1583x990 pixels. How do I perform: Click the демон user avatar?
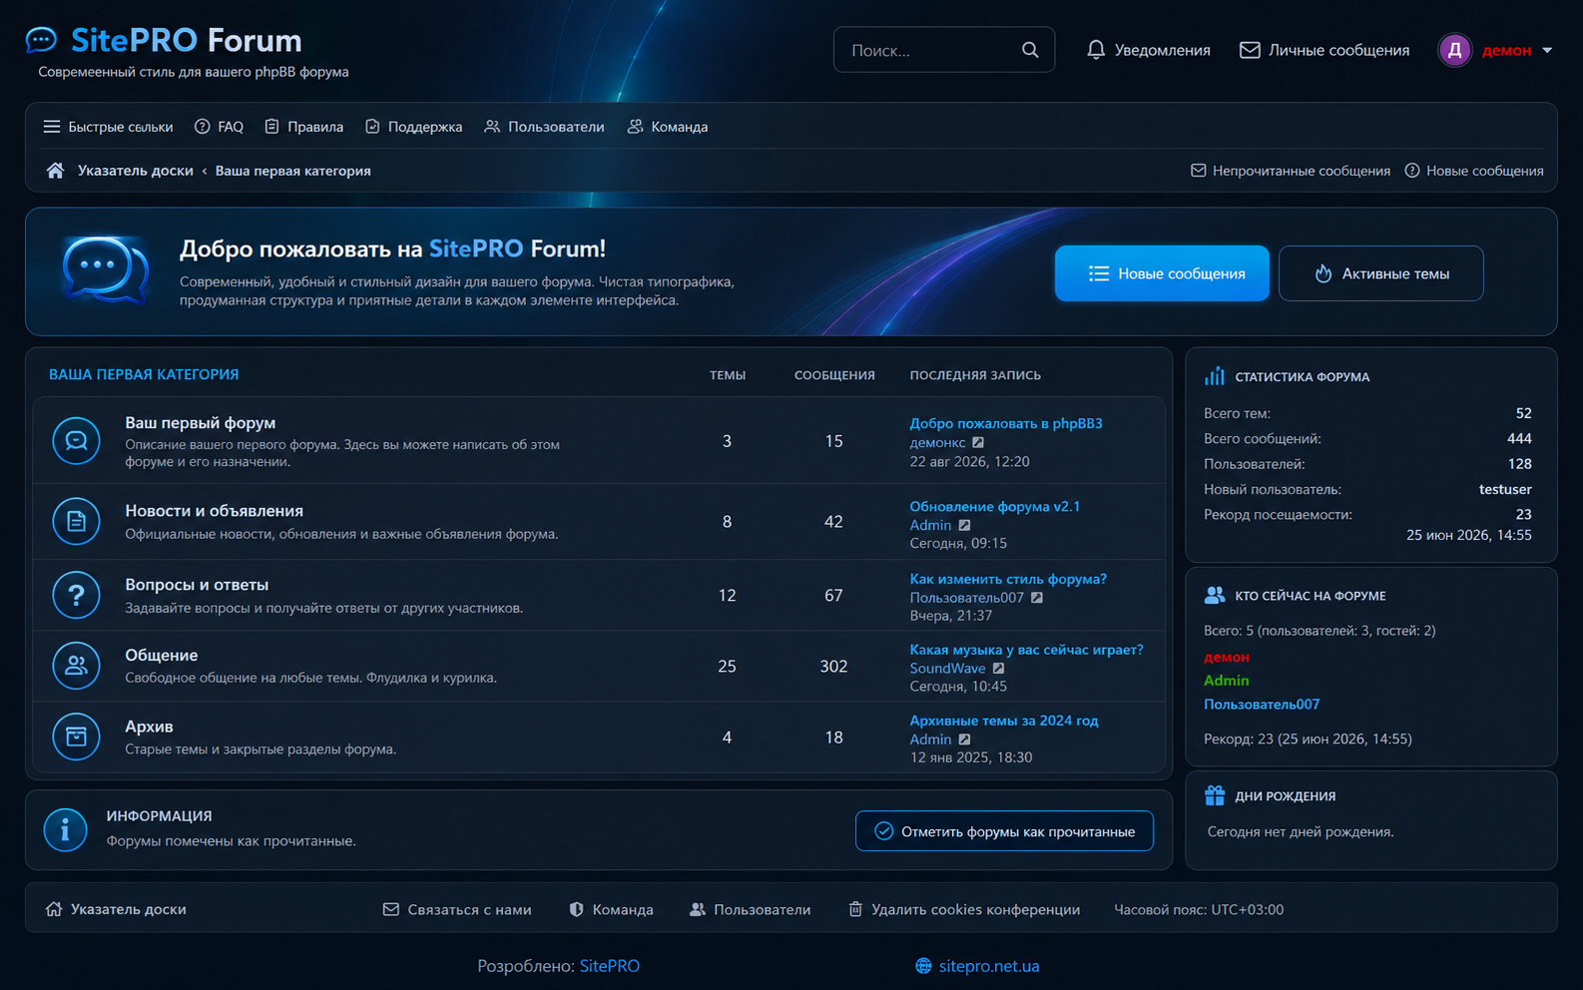tap(1454, 50)
